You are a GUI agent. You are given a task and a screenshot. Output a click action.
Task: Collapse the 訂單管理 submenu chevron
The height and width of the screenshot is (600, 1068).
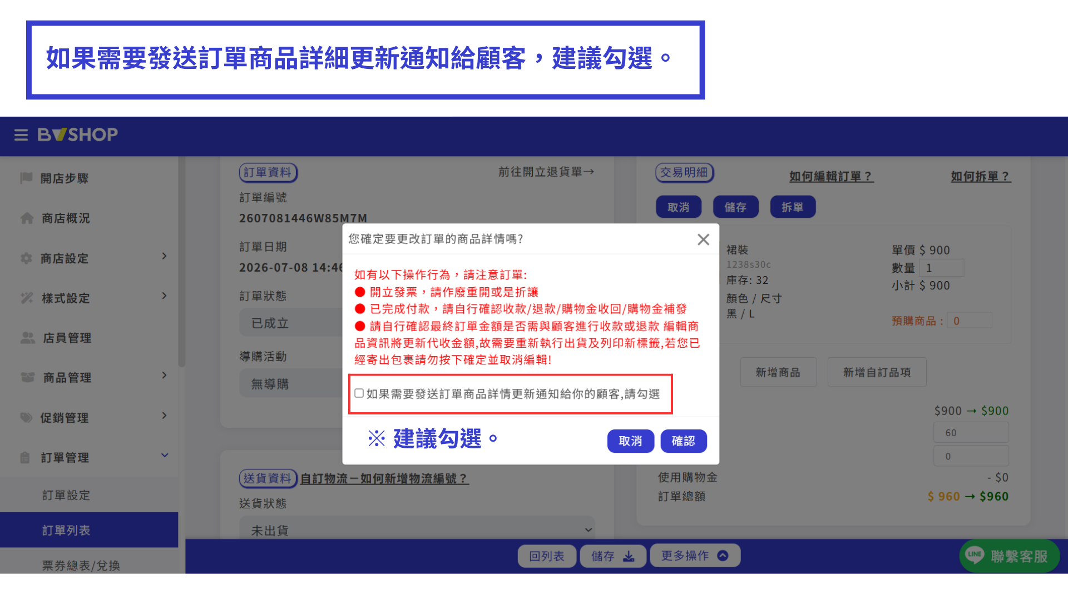tap(165, 456)
